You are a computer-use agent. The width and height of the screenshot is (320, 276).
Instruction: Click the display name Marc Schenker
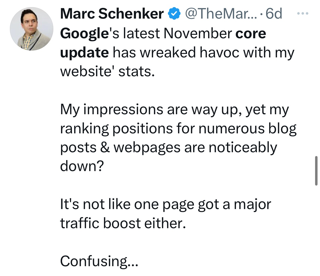[112, 14]
